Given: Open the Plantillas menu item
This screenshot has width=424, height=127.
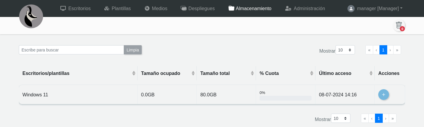Looking at the screenshot, I should point(118,9).
